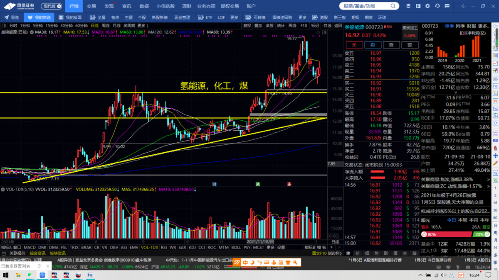Expand the 美锦能源(日线) indicator arrow

pos(31,32)
